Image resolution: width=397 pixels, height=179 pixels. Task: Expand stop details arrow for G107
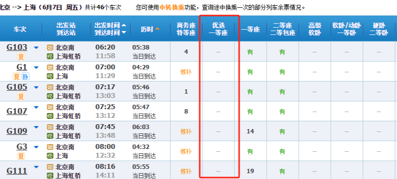36,107
